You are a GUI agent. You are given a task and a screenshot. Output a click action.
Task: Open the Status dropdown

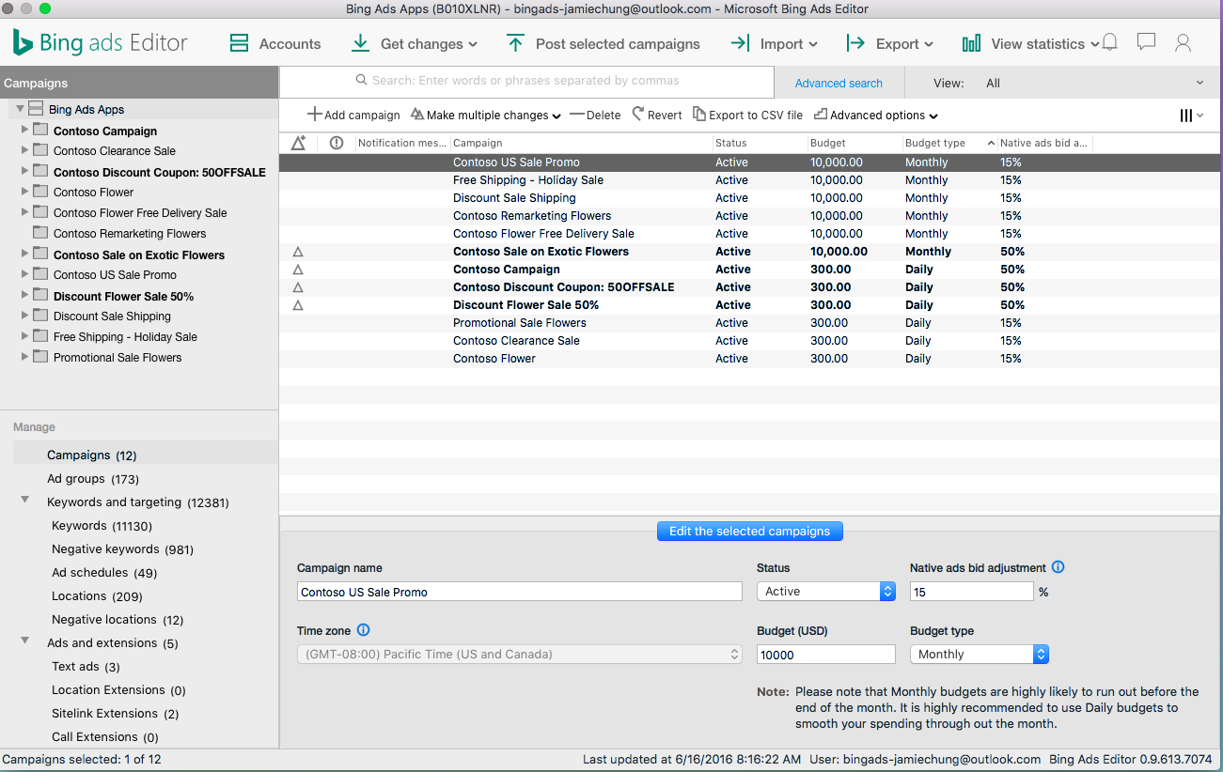click(x=826, y=591)
